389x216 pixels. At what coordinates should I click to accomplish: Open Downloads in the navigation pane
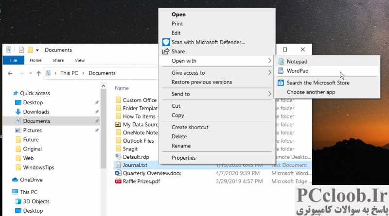click(36, 112)
